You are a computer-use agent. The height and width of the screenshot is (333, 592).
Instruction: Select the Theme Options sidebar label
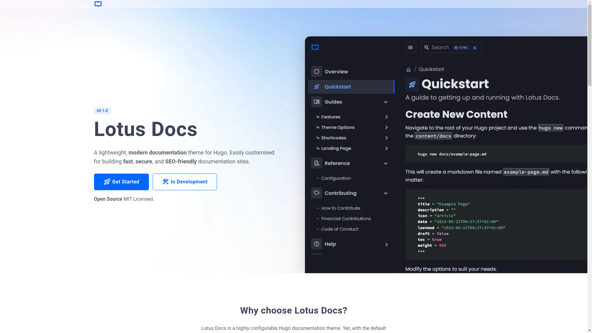(338, 127)
